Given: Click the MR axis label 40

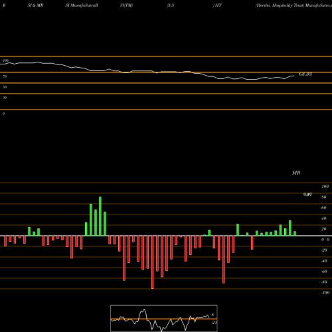Looking at the screenshot, I should [324, 218].
